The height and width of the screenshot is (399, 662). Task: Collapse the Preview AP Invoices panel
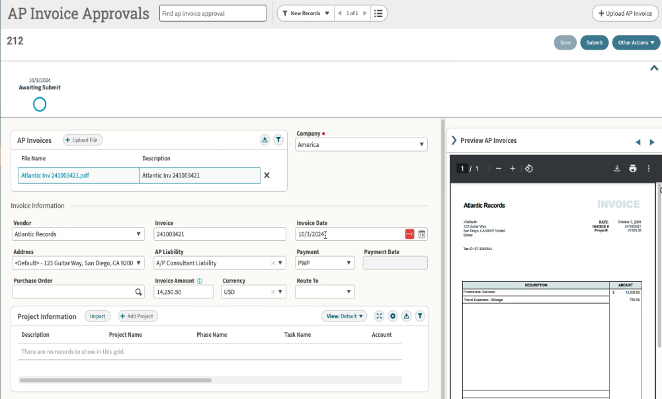click(x=454, y=140)
